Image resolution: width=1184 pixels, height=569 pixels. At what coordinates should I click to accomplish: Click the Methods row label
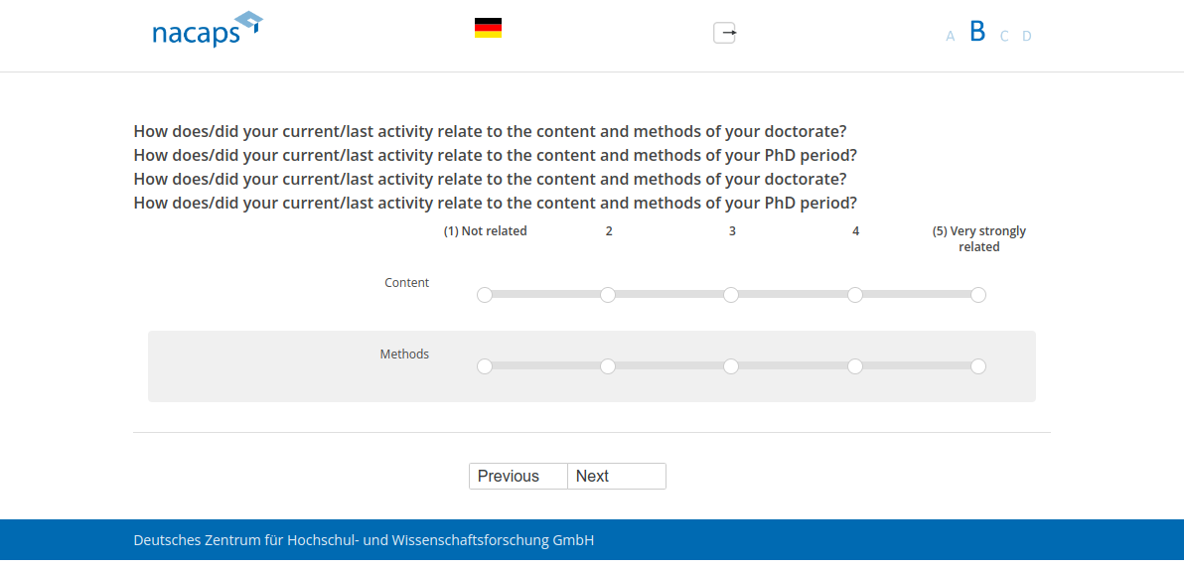click(x=404, y=355)
